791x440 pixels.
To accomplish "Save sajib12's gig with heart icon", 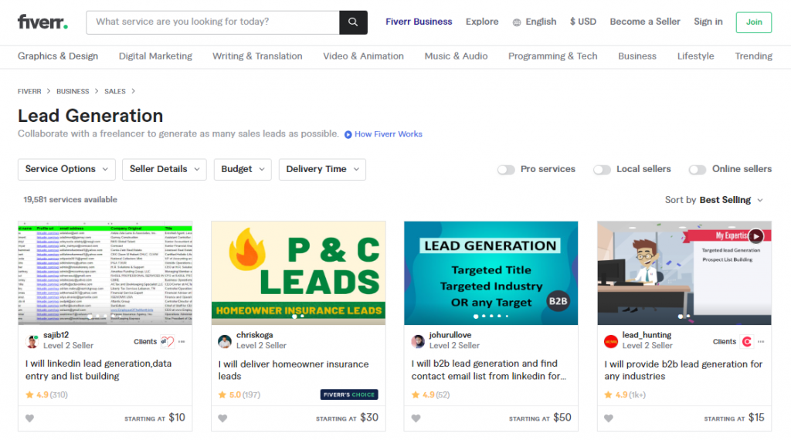I will 29,418.
